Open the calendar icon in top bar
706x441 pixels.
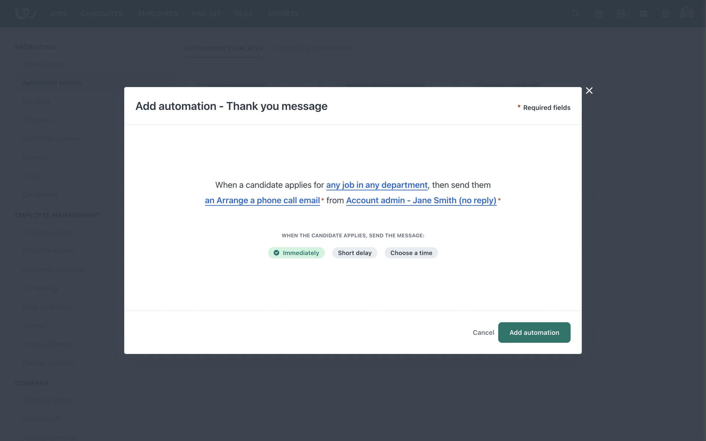[x=598, y=14]
